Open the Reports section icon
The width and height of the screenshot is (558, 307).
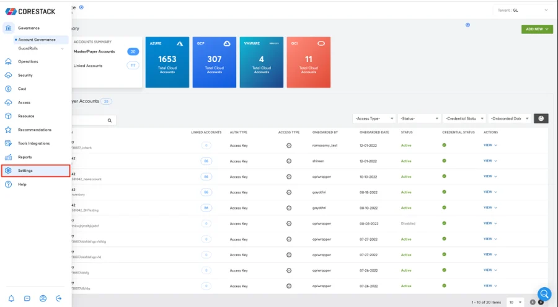pos(9,157)
